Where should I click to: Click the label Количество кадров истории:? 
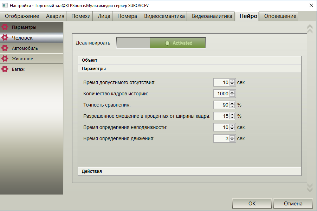115,94
